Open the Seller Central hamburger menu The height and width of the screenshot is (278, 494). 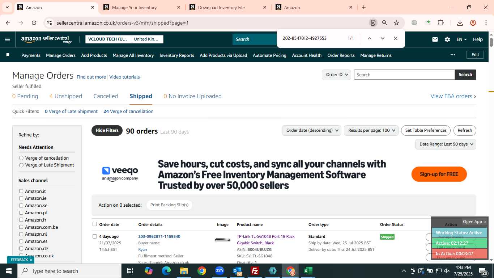coord(8,39)
